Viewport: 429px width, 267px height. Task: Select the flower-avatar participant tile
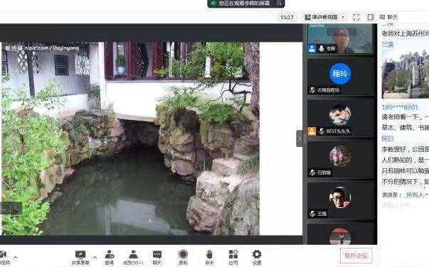point(340,160)
